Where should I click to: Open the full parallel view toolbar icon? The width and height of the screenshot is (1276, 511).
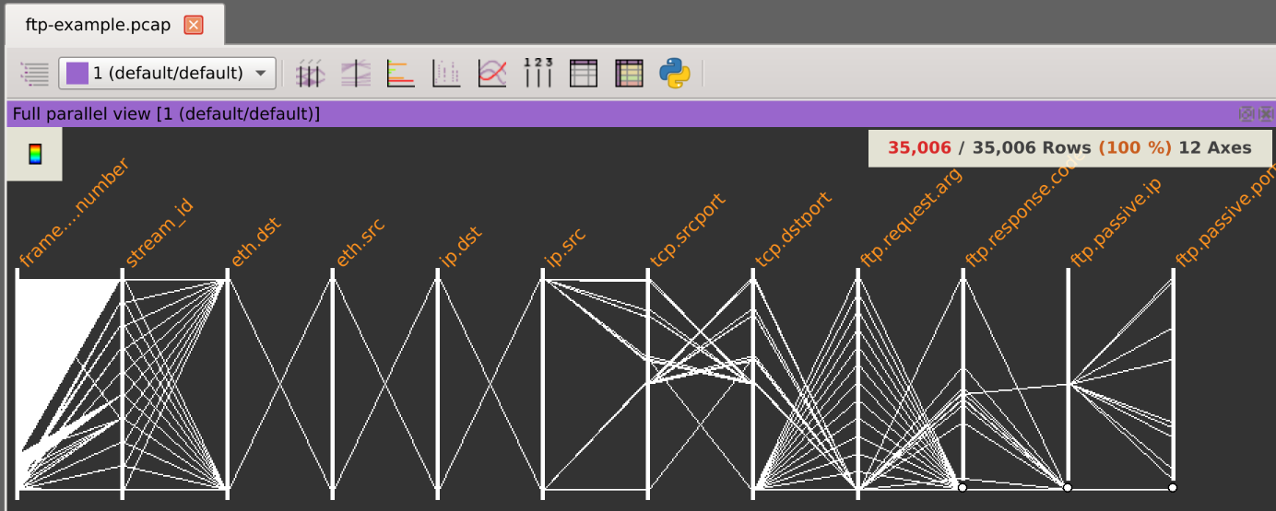click(310, 73)
